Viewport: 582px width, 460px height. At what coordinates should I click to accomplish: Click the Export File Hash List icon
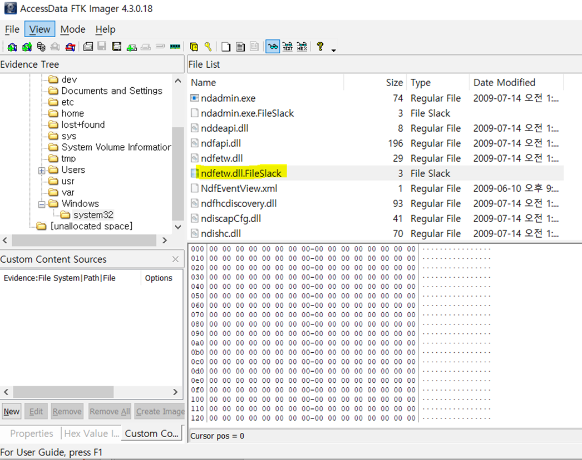[240, 47]
